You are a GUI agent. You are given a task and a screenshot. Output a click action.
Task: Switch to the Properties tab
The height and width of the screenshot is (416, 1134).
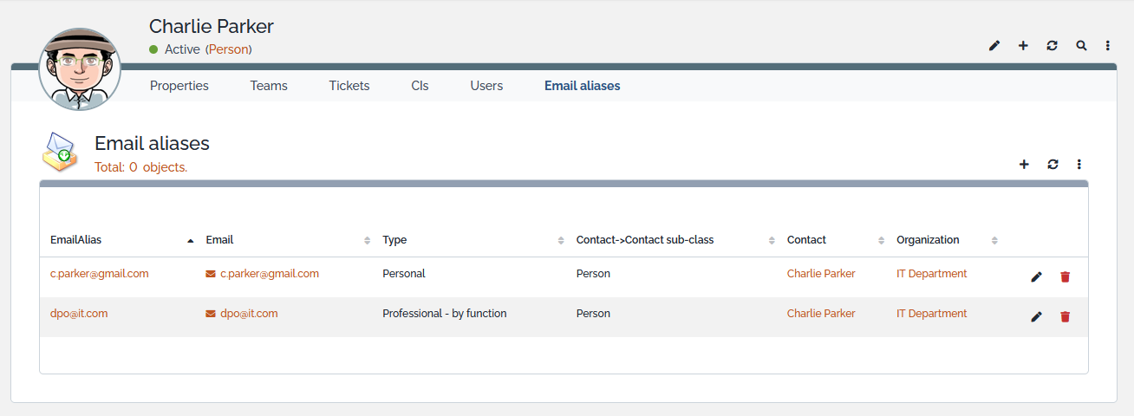(x=179, y=86)
